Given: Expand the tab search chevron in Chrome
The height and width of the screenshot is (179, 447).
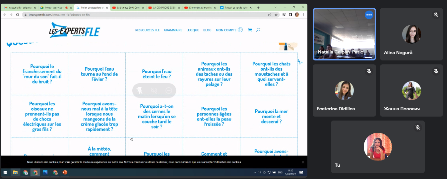Looking at the screenshot, I should pyautogui.click(x=276, y=7).
